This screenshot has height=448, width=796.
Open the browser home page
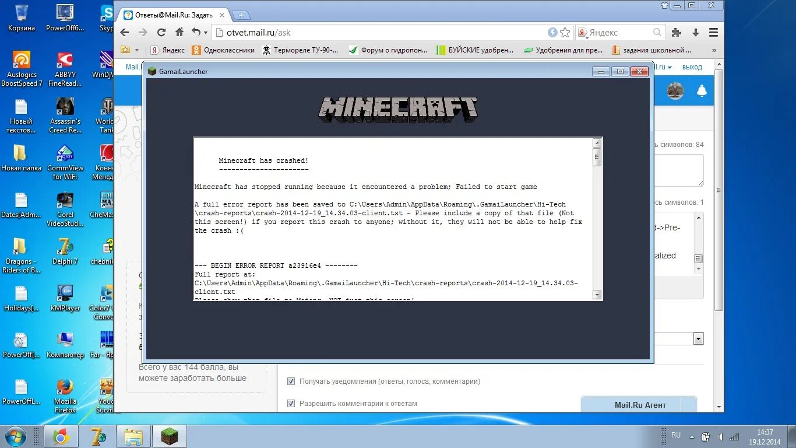(179, 33)
